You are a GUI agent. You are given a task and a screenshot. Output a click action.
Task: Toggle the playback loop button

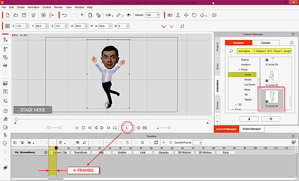pyautogui.click(x=115, y=128)
